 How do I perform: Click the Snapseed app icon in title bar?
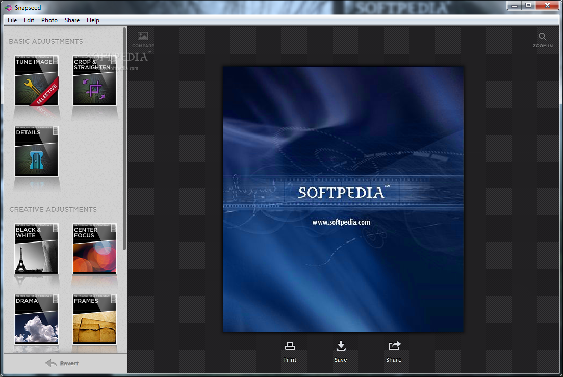[x=8, y=7]
